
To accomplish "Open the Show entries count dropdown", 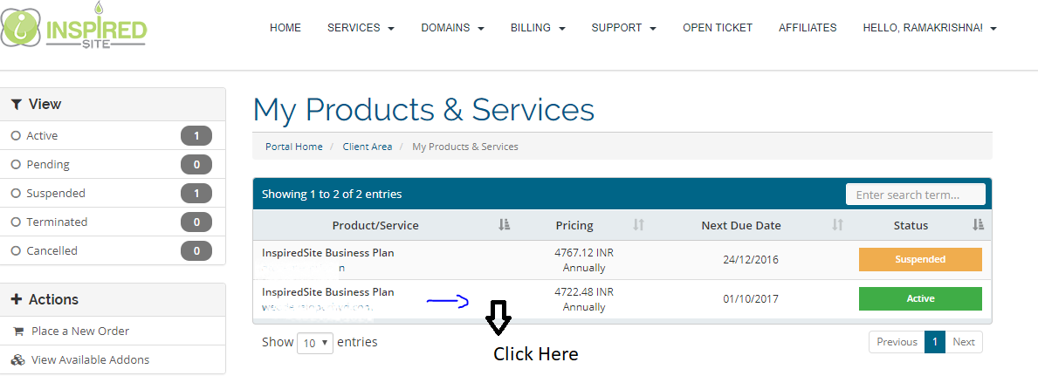I will pyautogui.click(x=315, y=343).
